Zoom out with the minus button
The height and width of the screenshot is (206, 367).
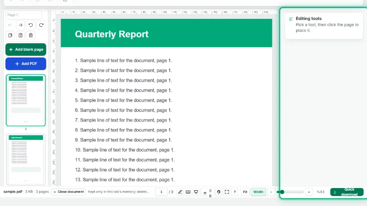click(x=271, y=192)
